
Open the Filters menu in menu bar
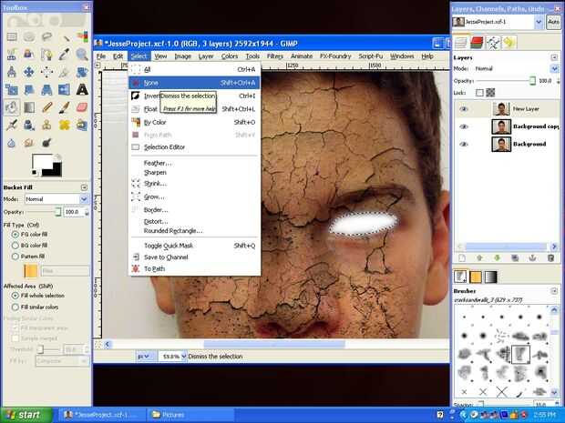click(x=275, y=56)
